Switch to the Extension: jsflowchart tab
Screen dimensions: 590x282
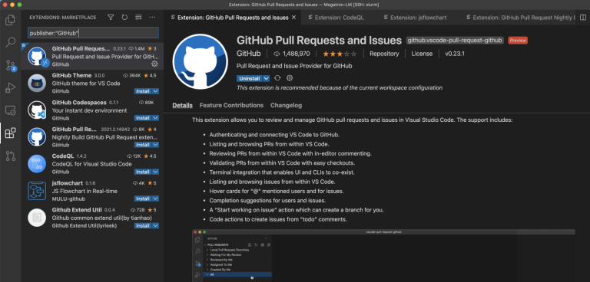pos(418,18)
